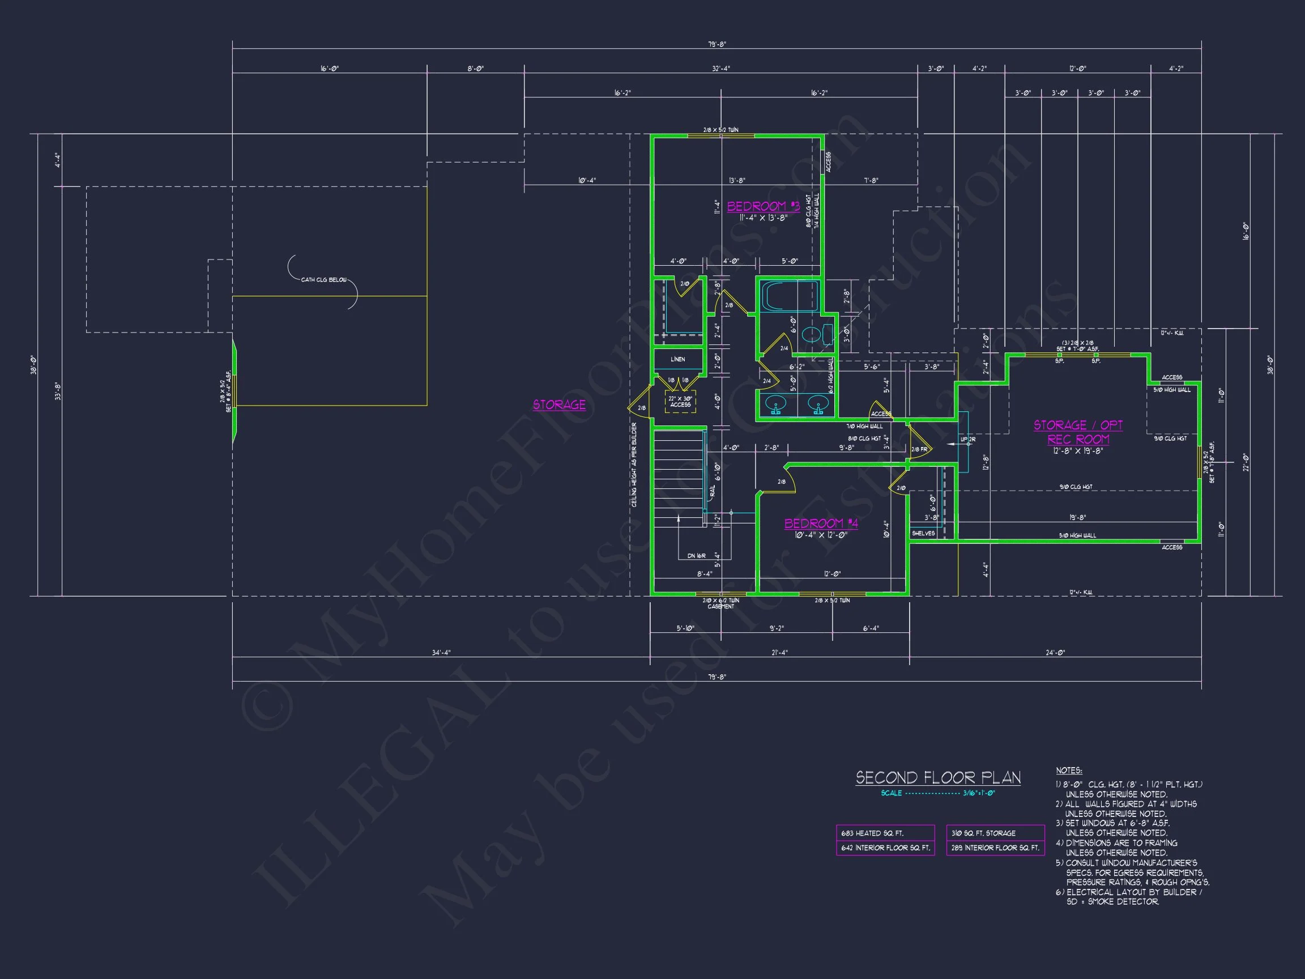The image size is (1305, 979).
Task: Click the staircase treads near DN 16R
Action: (677, 478)
